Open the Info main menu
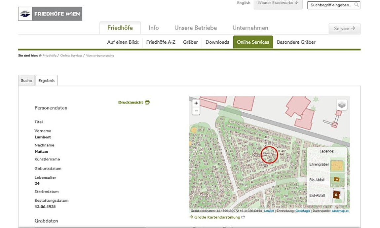Viewport: 380px width, 228px height. [x=154, y=28]
